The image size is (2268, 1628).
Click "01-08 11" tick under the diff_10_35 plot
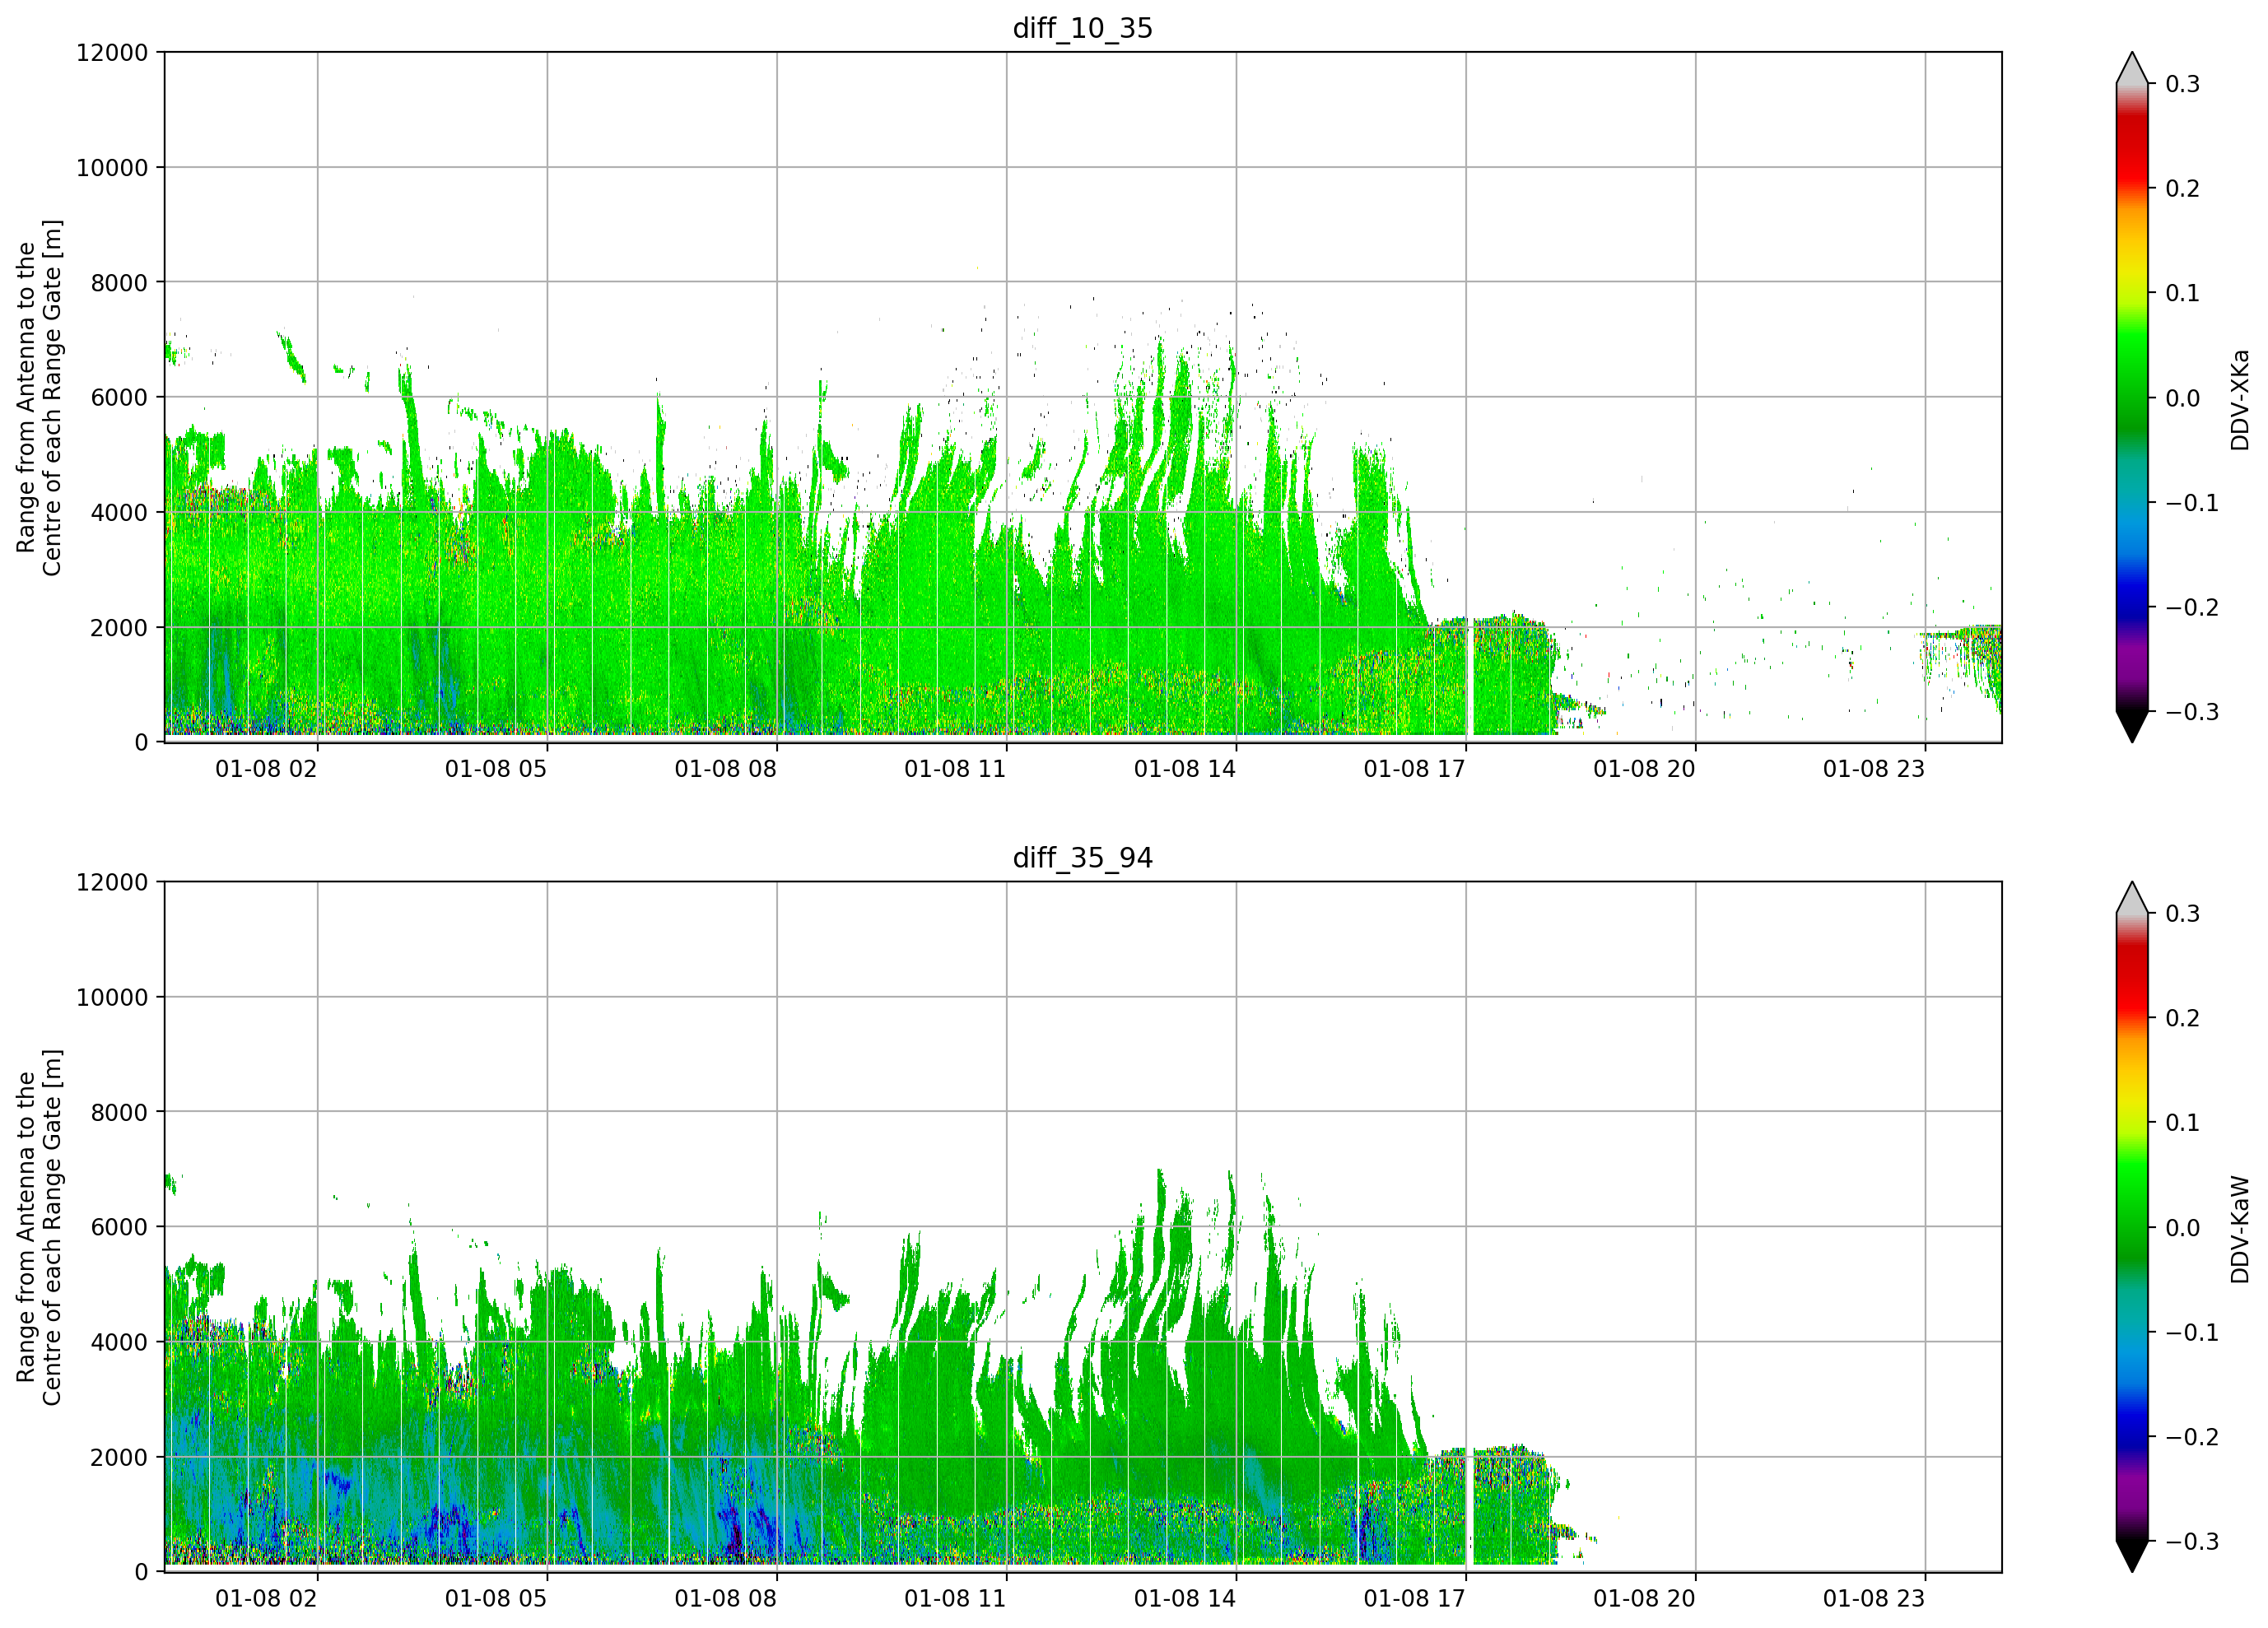pyautogui.click(x=955, y=769)
